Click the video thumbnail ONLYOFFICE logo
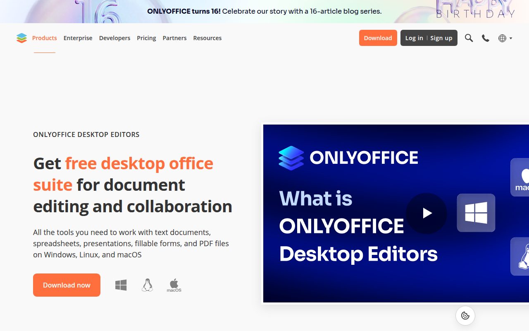Viewport: 529px width, 331px height. [348, 158]
